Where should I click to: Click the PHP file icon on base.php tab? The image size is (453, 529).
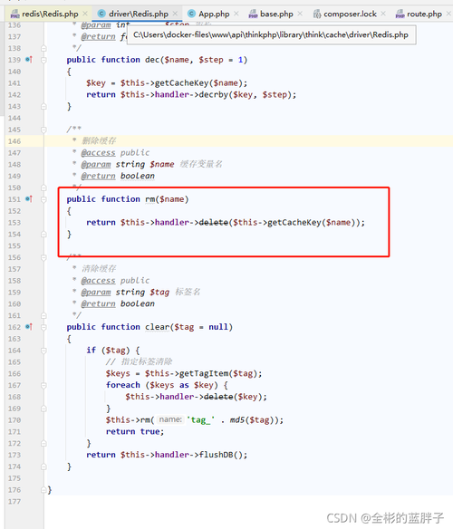click(x=253, y=14)
